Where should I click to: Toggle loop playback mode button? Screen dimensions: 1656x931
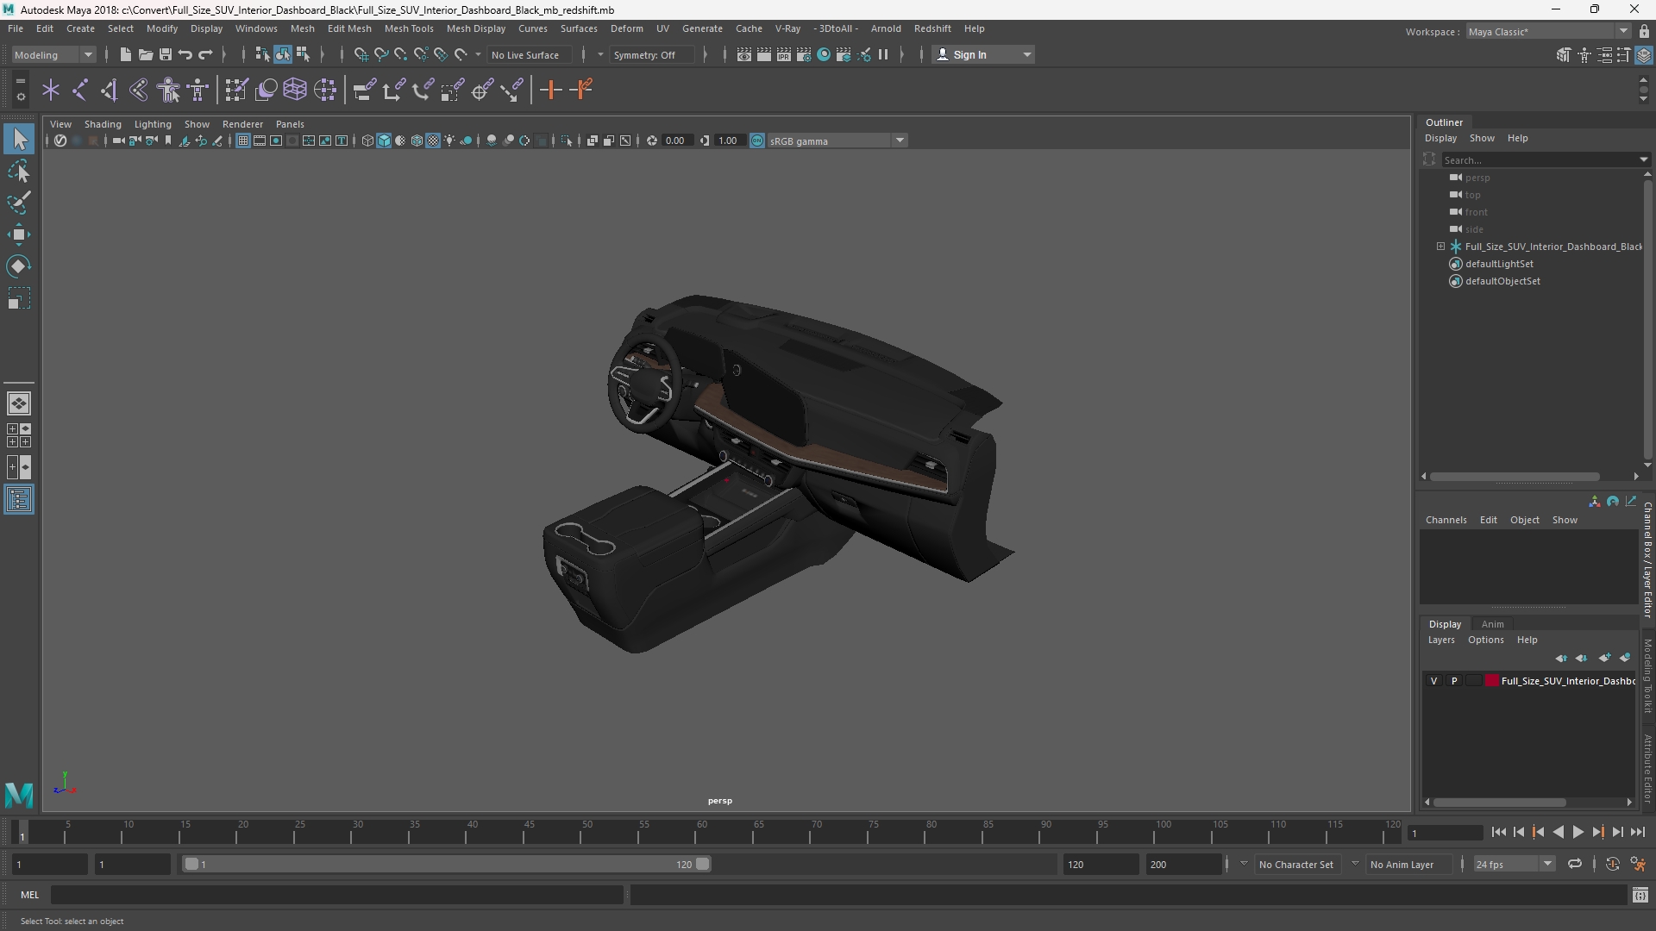(1575, 864)
